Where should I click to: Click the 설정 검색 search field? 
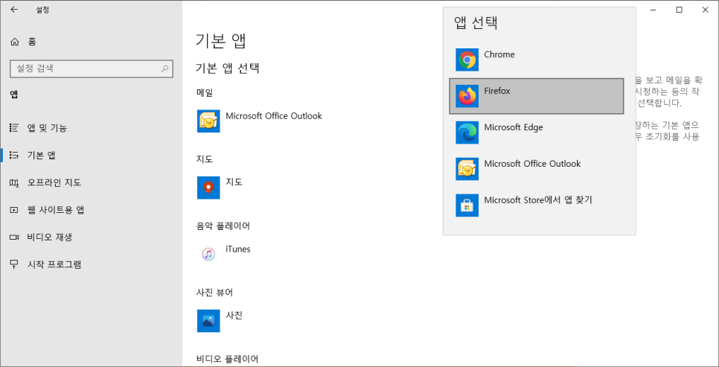point(92,68)
